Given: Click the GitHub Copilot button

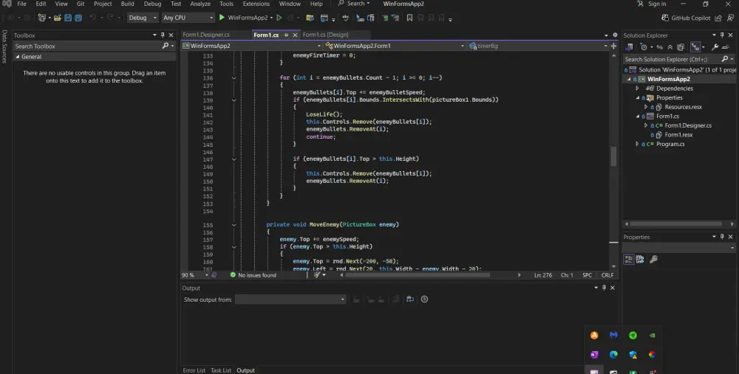Looking at the screenshot, I should (685, 17).
